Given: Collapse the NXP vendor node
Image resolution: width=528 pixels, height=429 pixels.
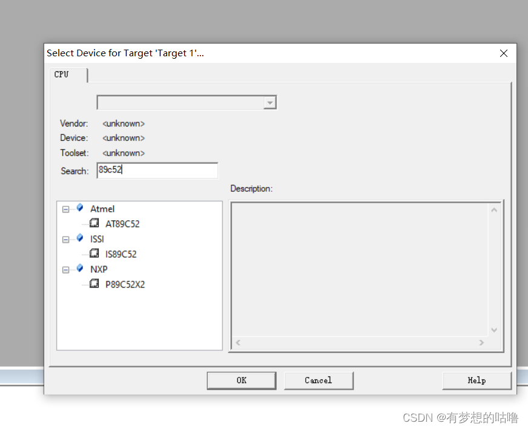Looking at the screenshot, I should [65, 270].
